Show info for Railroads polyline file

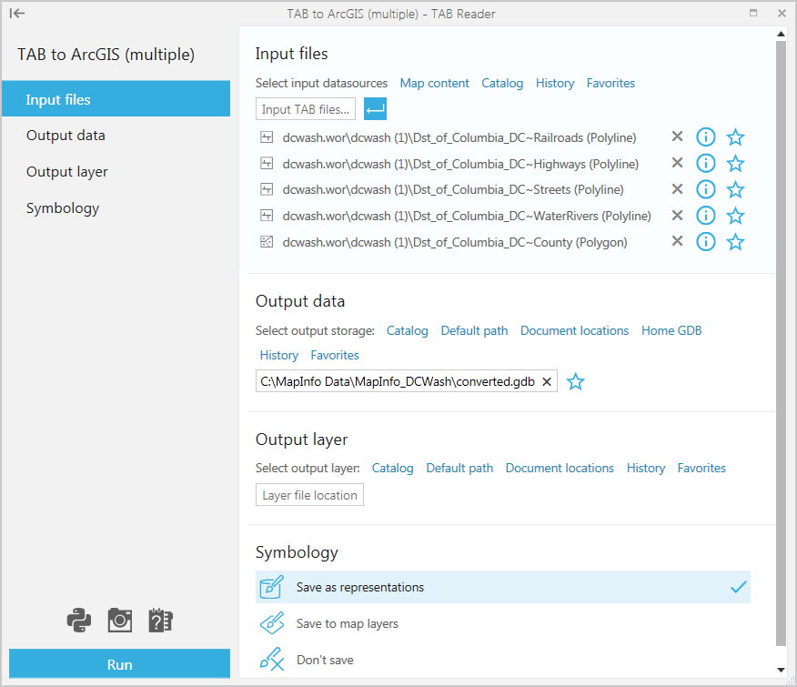[x=706, y=137]
